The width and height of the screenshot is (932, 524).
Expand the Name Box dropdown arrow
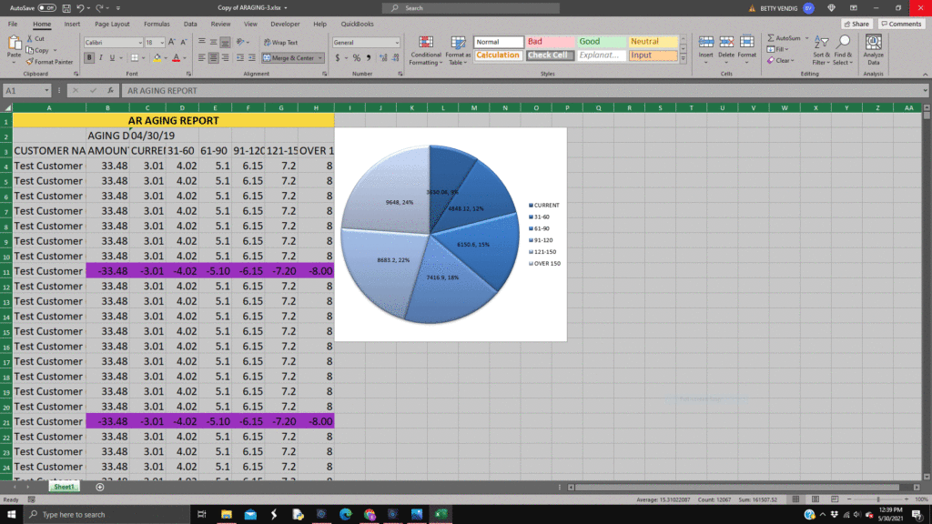(x=46, y=90)
